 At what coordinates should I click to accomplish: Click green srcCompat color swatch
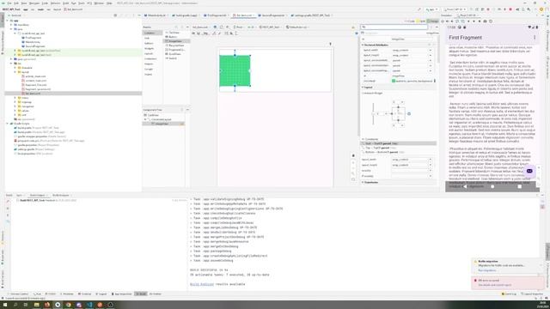coord(394,81)
